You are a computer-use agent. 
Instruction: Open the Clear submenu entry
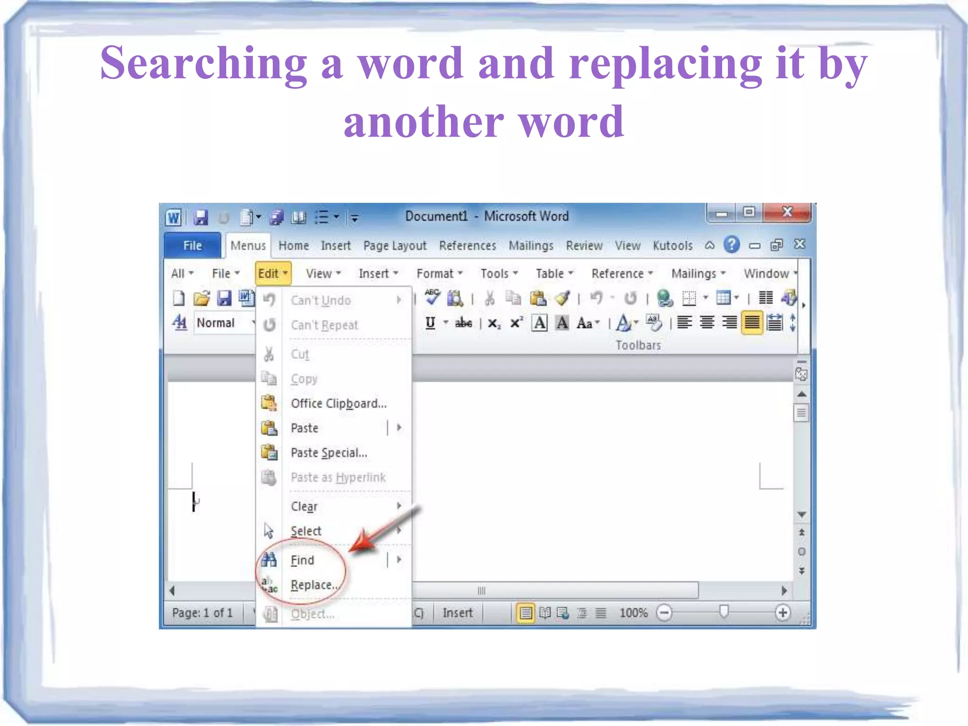[334, 507]
